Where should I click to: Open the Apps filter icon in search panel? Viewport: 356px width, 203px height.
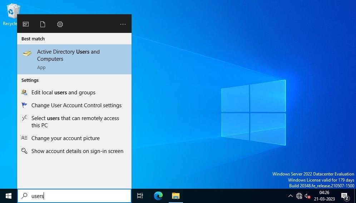point(26,24)
